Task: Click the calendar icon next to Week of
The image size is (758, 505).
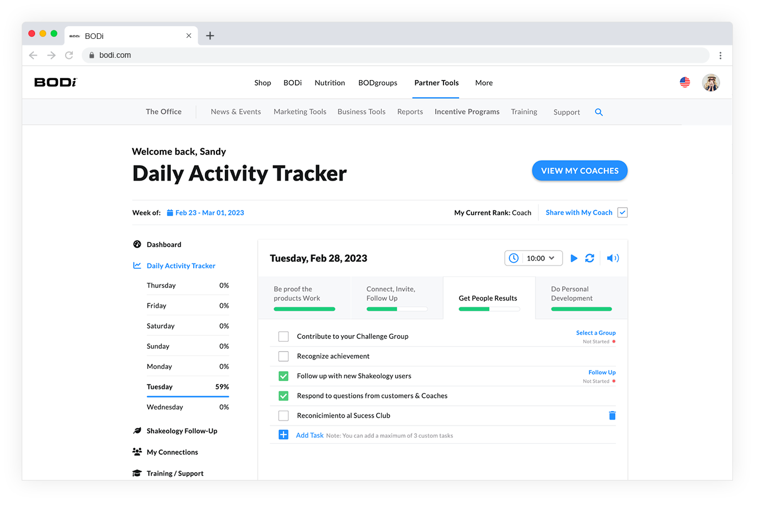Action: point(170,213)
